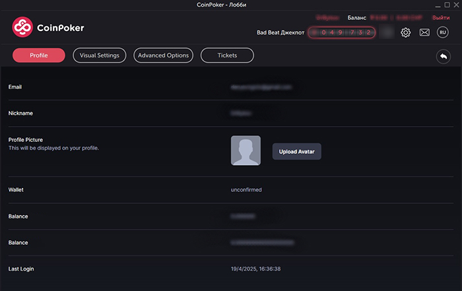Screen dimensions: 462x291
Task: Click the unconfirmed wallet status text
Action: (246, 189)
